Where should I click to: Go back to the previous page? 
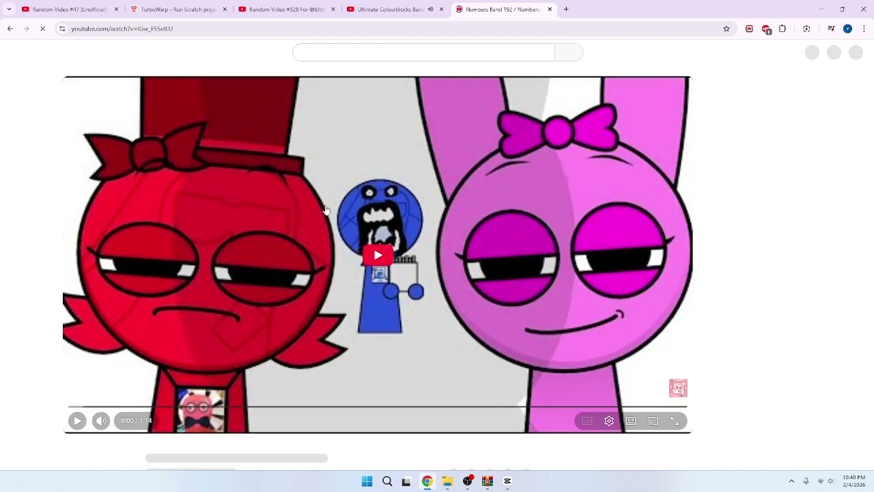pyautogui.click(x=10, y=29)
